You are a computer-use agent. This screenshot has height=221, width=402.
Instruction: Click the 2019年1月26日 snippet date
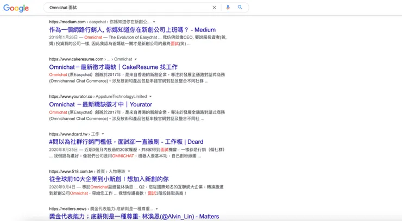pos(64,37)
